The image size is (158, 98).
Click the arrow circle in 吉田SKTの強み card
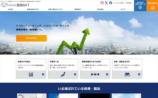click(x=43, y=74)
